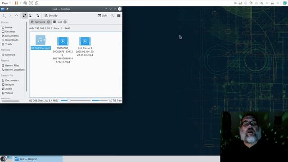The width and height of the screenshot is (288, 162).
Task: Open Documents under Places
Action: pos(10,36)
